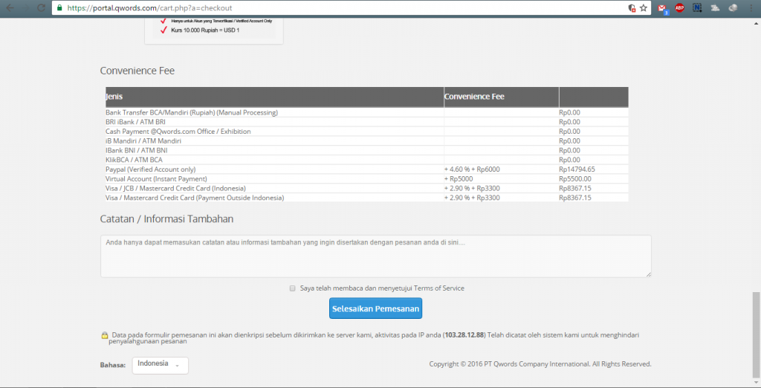
Task: Open the Chrome three-dot menu
Action: [751, 8]
